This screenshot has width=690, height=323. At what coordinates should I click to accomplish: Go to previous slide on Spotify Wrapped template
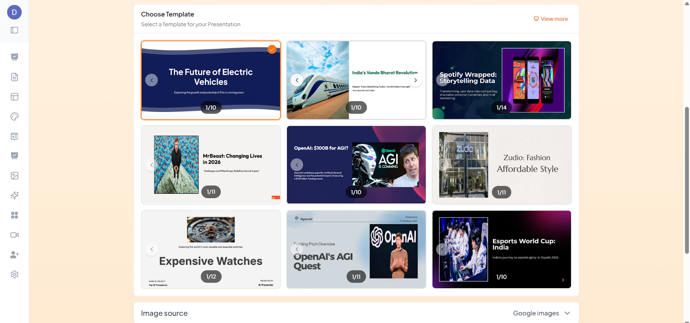click(442, 80)
